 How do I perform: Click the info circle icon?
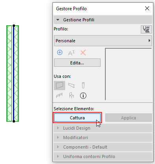83,96
